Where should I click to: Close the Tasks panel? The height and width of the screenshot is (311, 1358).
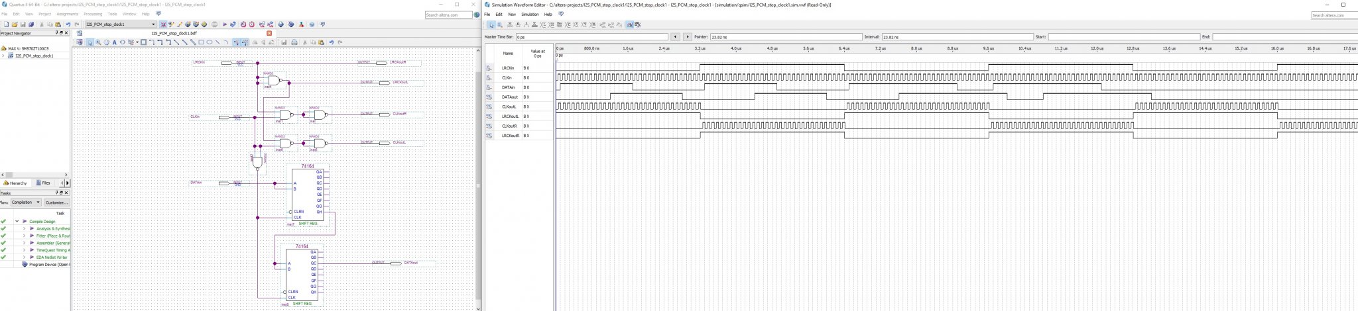[x=67, y=193]
